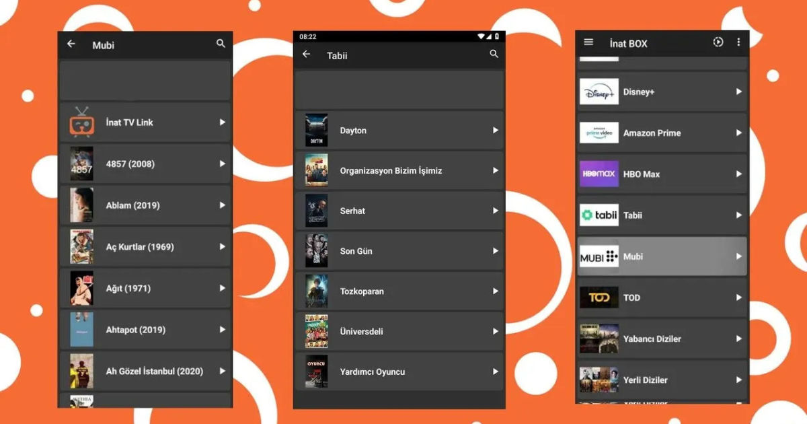Open the Yardımcı Oyuncu title
Viewport: 807px width, 424px height.
[373, 372]
